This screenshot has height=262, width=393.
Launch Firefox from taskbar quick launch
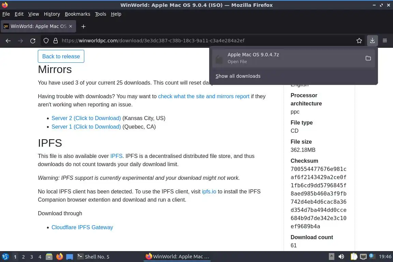(x=60, y=257)
